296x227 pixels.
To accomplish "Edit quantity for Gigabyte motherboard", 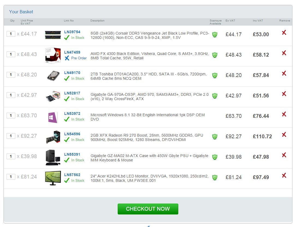I will click(x=11, y=95).
